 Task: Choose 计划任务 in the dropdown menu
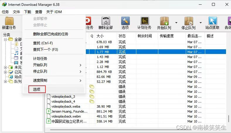(x=40, y=59)
